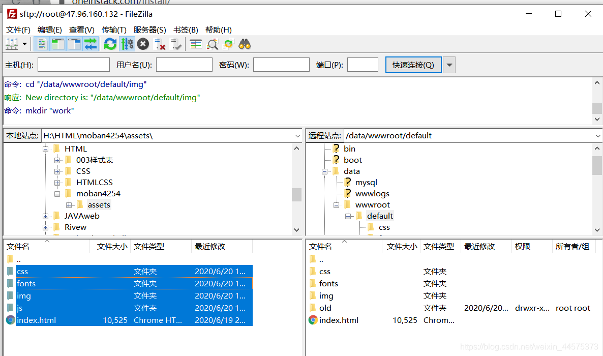Sort local files by 文件大小 column header

110,246
